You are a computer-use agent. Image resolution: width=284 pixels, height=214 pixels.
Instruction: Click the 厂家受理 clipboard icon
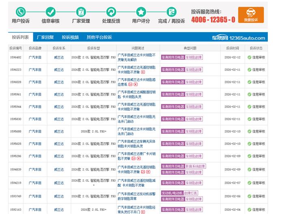81,12
